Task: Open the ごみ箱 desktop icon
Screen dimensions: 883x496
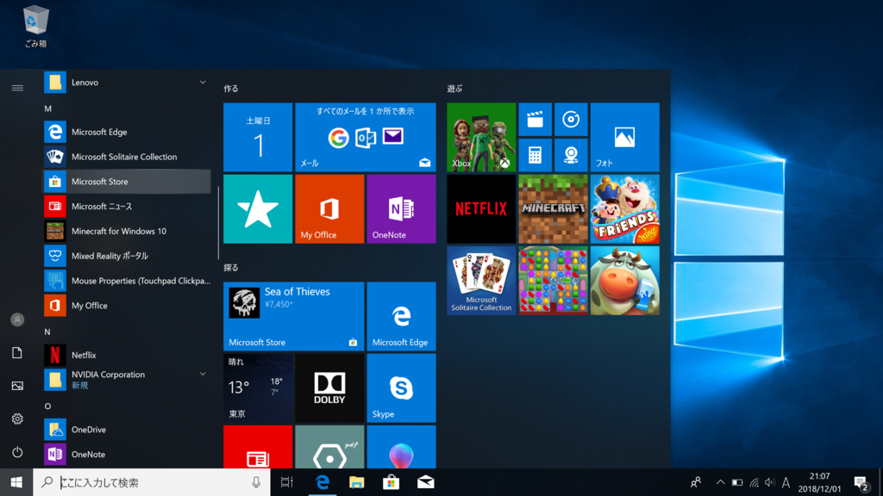Action: (x=35, y=27)
